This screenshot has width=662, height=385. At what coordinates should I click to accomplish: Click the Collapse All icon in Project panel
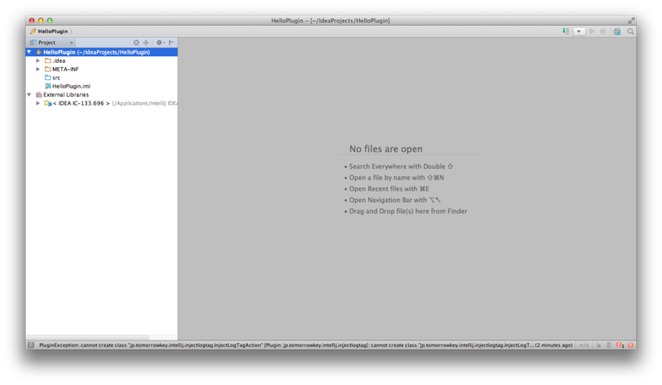click(x=146, y=43)
